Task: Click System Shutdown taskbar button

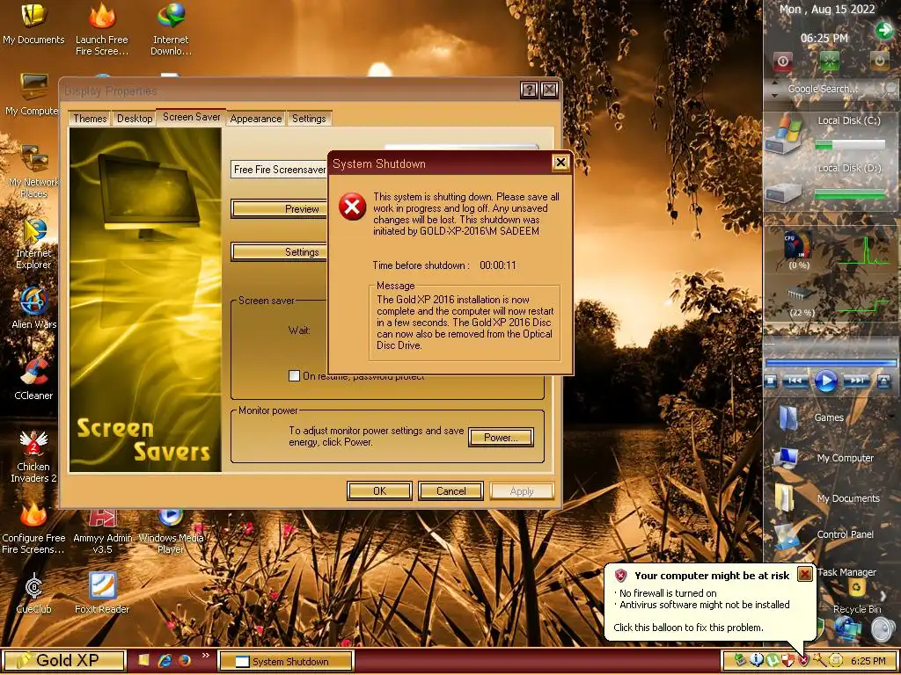Action: tap(286, 661)
